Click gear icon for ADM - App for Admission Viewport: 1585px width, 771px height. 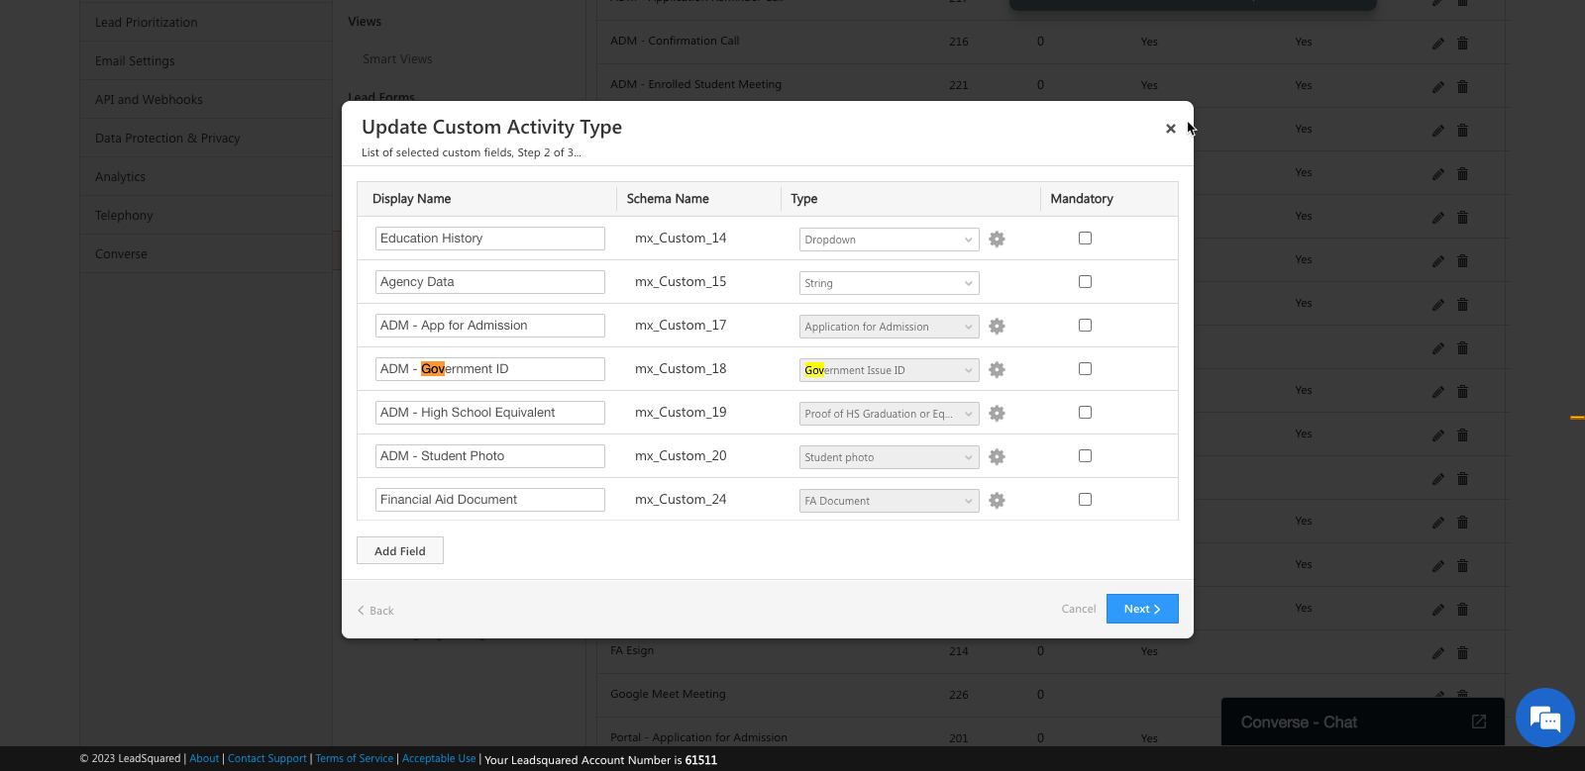click(x=997, y=327)
